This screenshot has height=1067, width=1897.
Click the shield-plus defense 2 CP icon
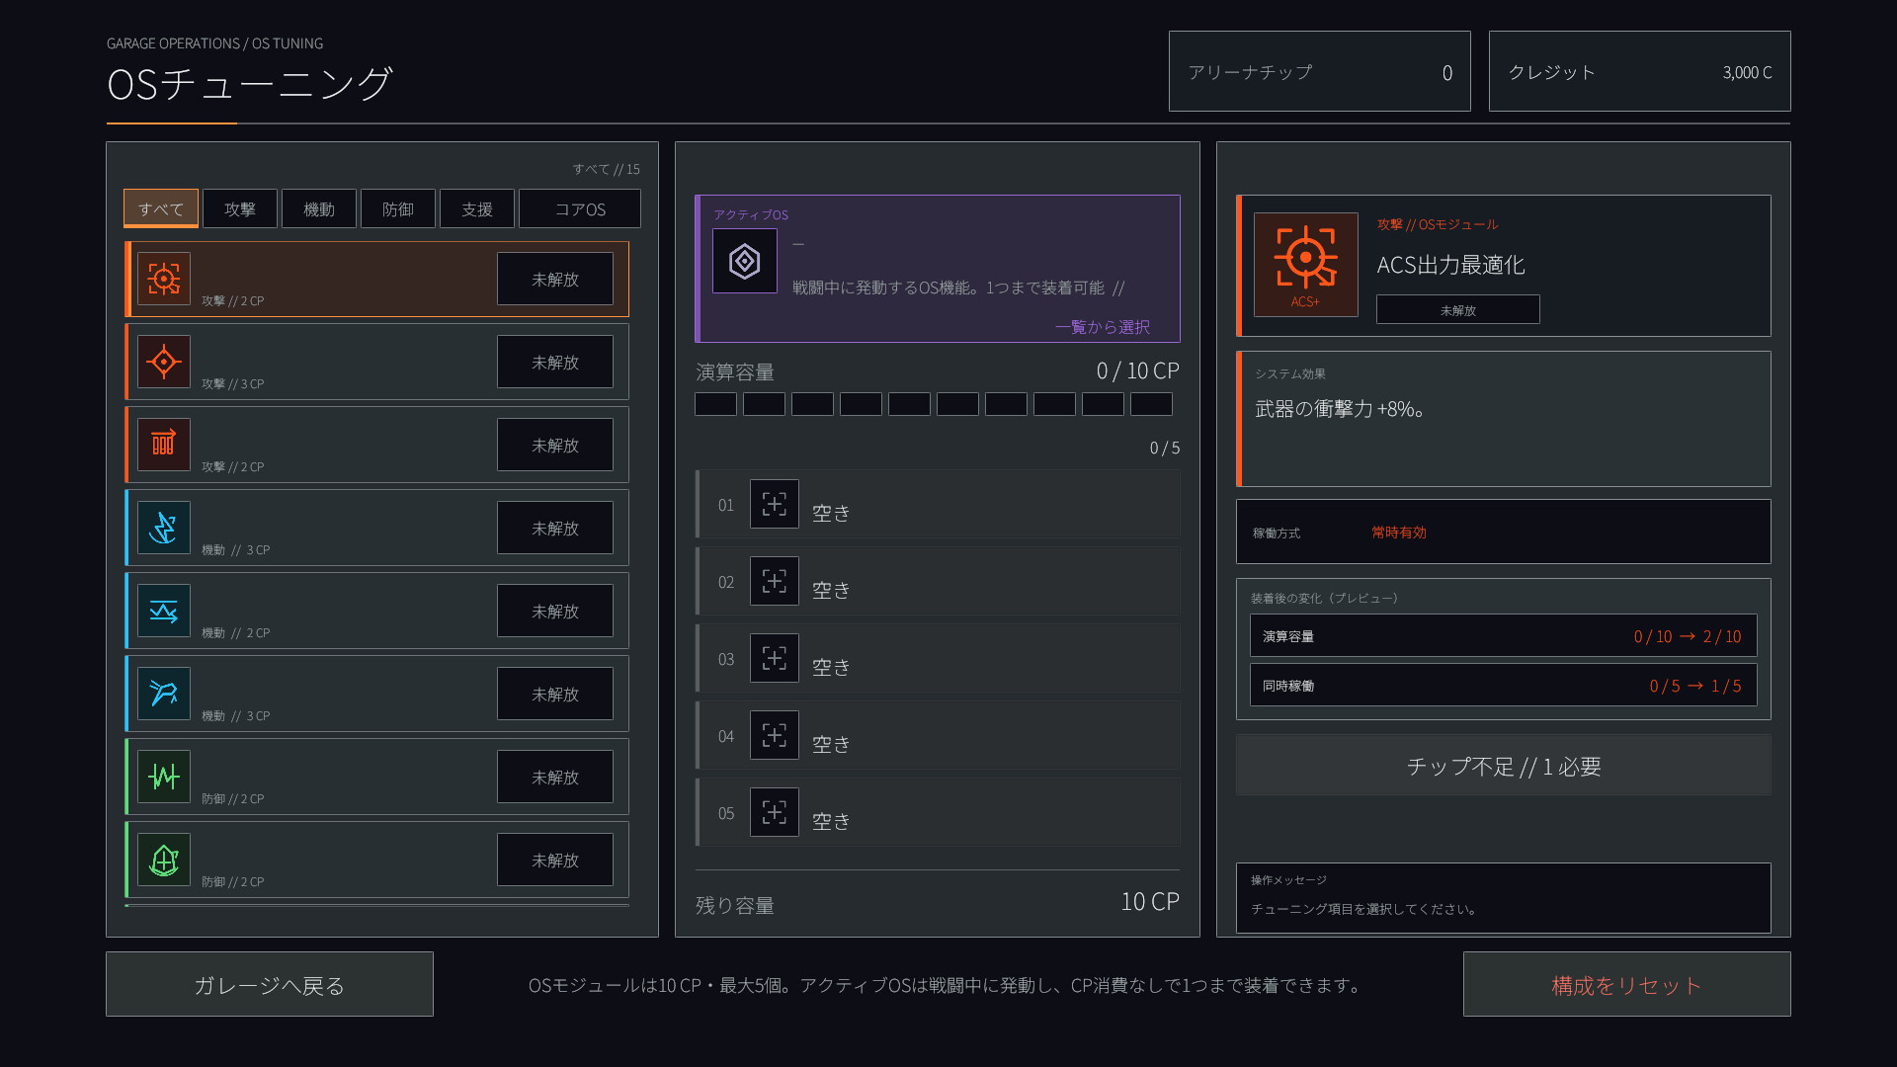(x=164, y=860)
